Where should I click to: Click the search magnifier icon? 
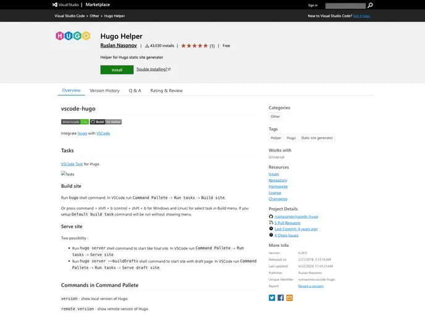tap(370, 6)
